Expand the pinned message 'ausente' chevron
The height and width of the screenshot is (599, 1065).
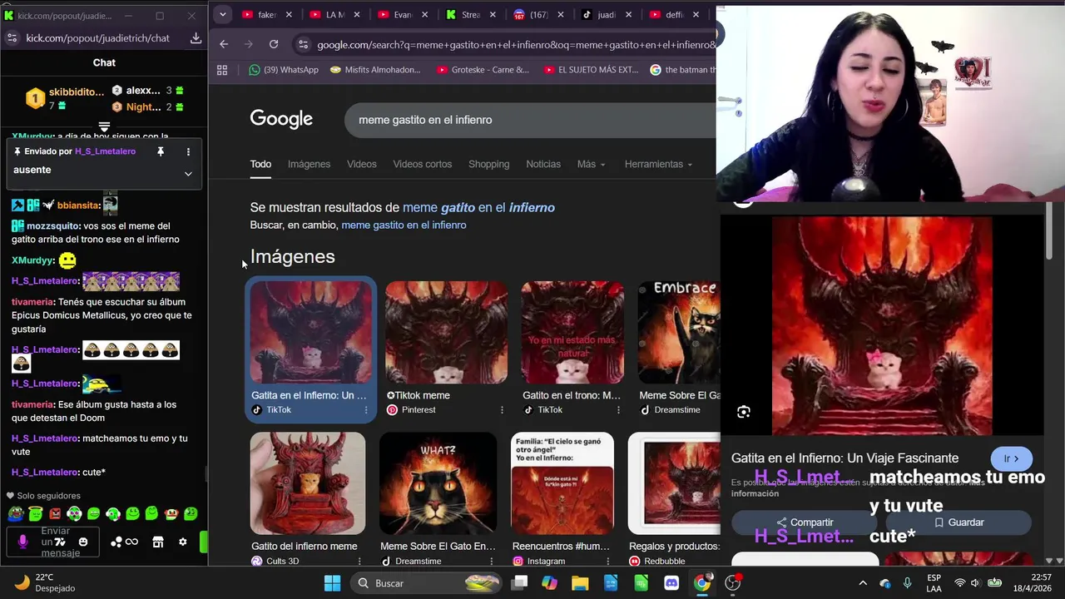[188, 174]
